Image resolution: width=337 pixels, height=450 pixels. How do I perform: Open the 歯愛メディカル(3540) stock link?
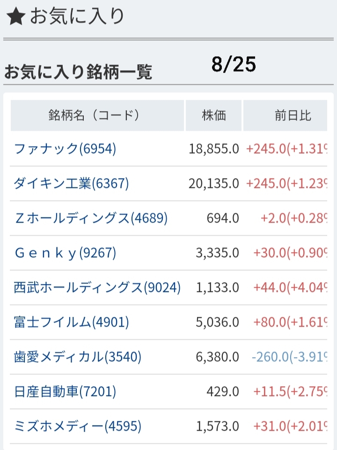pos(78,357)
